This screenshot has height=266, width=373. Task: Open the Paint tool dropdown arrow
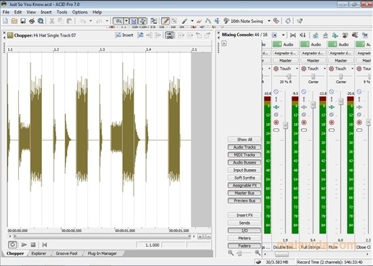(x=192, y=21)
